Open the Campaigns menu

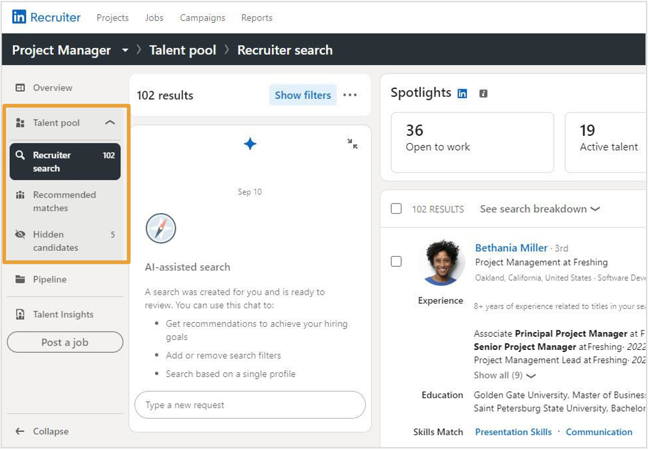[x=203, y=18]
